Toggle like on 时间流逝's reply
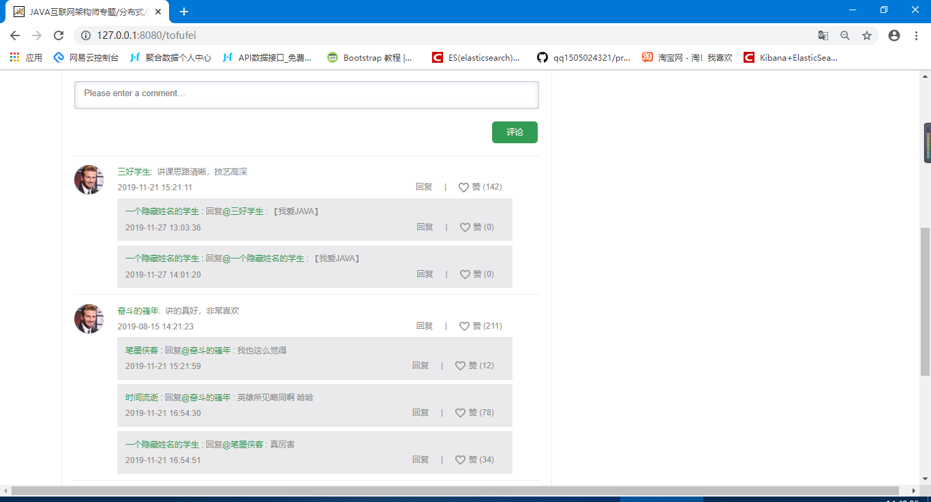 460,413
